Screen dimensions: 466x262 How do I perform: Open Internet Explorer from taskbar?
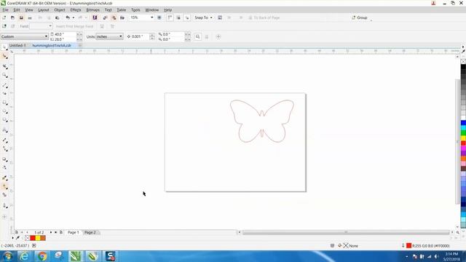[x=24, y=256]
